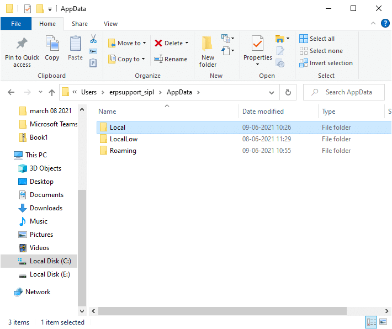Click the Paste clipboard icon

tap(75, 43)
